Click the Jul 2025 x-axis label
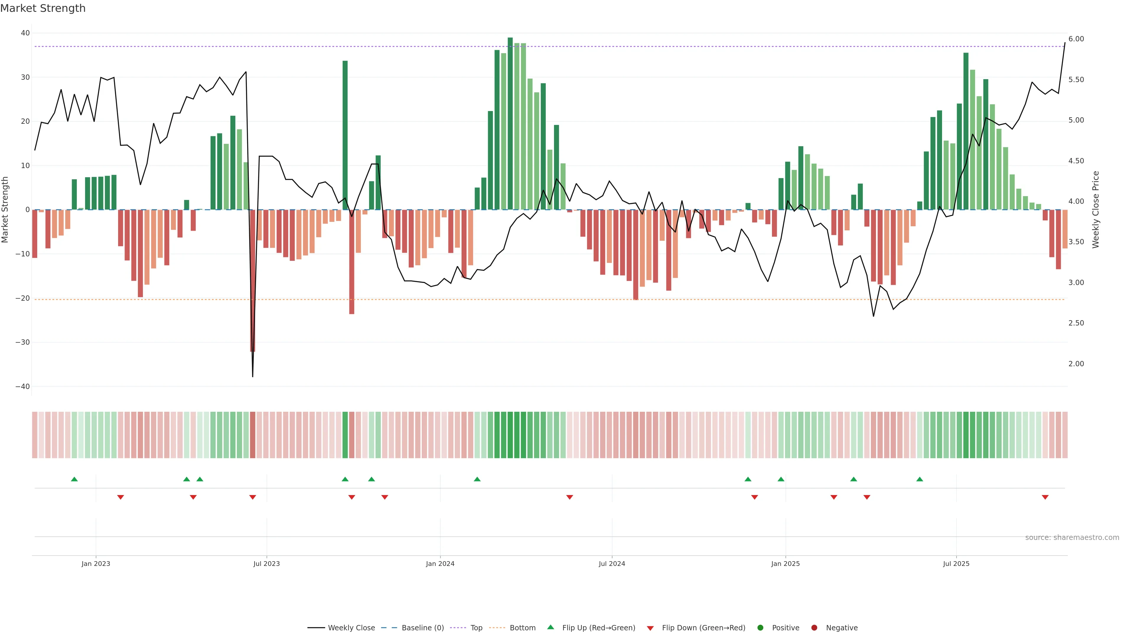The width and height of the screenshot is (1134, 638). (956, 564)
